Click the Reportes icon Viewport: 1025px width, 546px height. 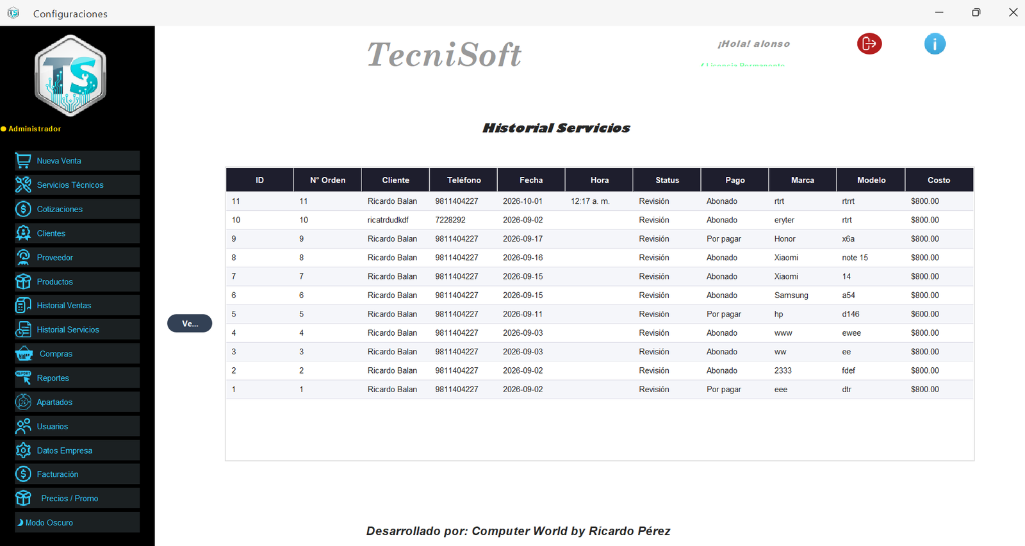(x=23, y=378)
